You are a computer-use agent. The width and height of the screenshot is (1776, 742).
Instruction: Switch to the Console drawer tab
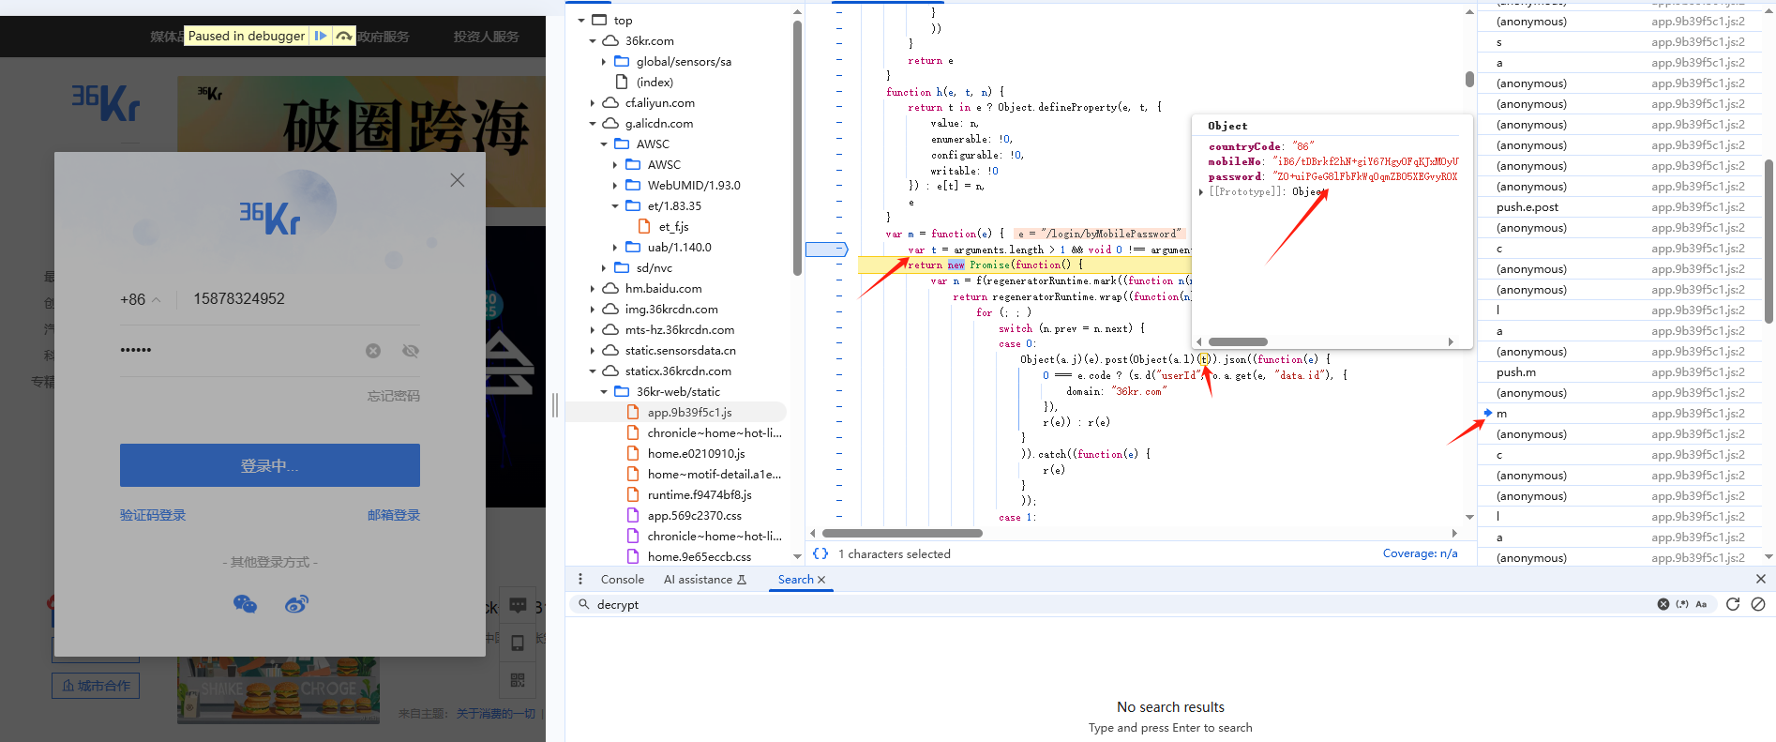(x=623, y=580)
